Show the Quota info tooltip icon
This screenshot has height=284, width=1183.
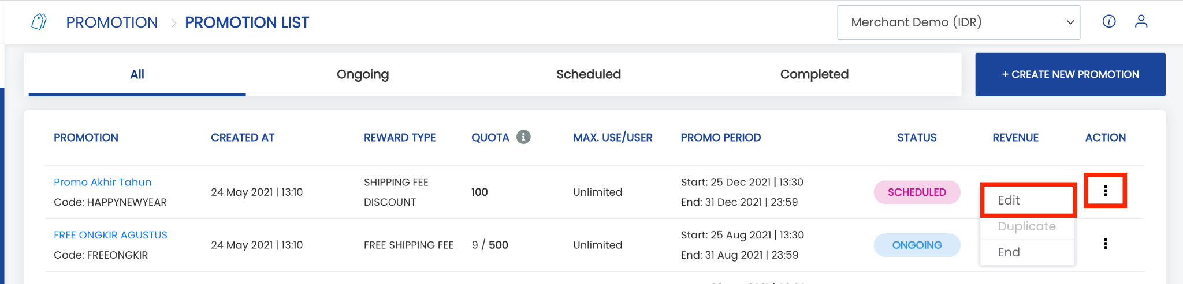523,137
